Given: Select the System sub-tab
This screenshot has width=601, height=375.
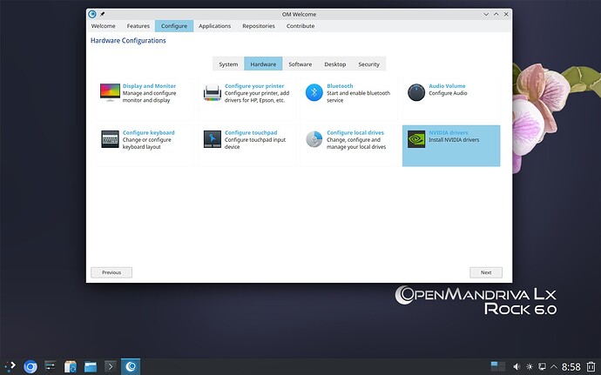Looking at the screenshot, I should pyautogui.click(x=228, y=64).
